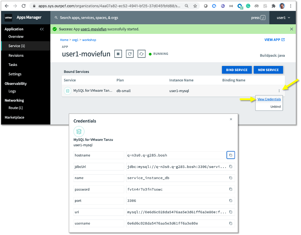Bookmark this page with the star icon
Viewport: 301px width, 235px height.
(195, 6)
